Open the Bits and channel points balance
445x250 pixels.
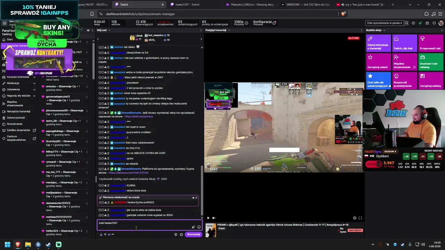click(x=107, y=234)
